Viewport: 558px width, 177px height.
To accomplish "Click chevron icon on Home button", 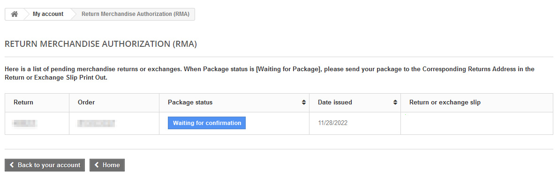I will coord(97,165).
